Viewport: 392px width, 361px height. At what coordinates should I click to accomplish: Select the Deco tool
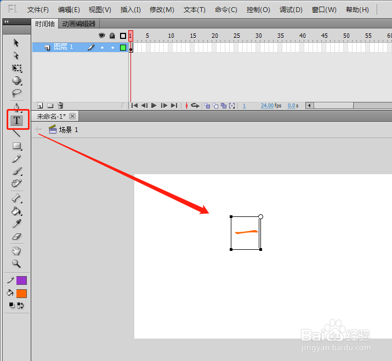click(16, 184)
